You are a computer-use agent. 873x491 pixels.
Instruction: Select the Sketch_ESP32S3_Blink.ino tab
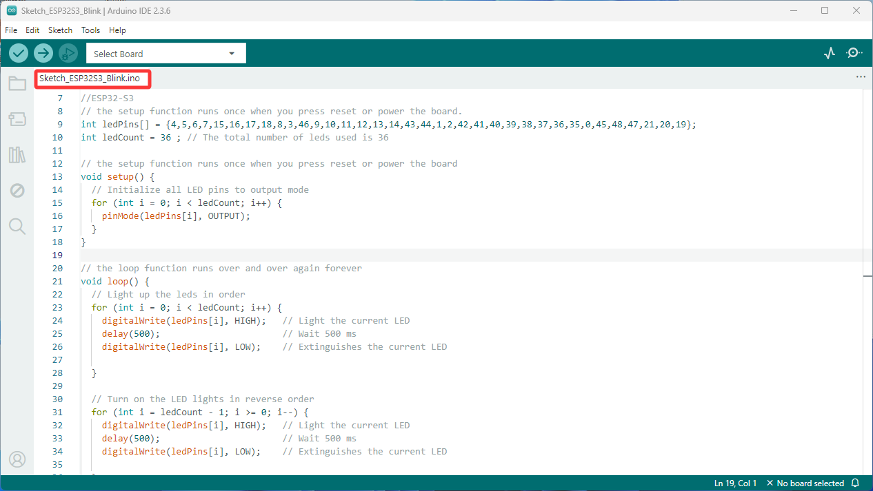(x=90, y=79)
